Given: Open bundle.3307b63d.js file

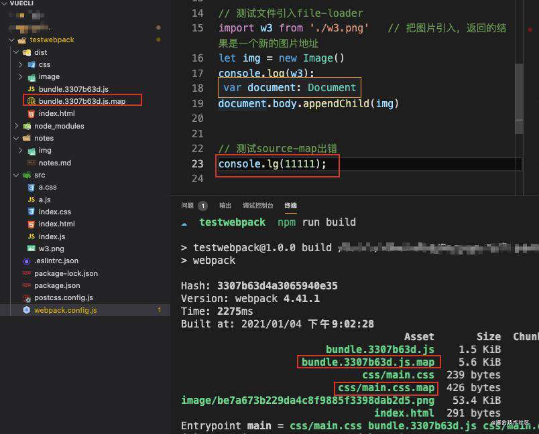Looking at the screenshot, I should pos(74,89).
